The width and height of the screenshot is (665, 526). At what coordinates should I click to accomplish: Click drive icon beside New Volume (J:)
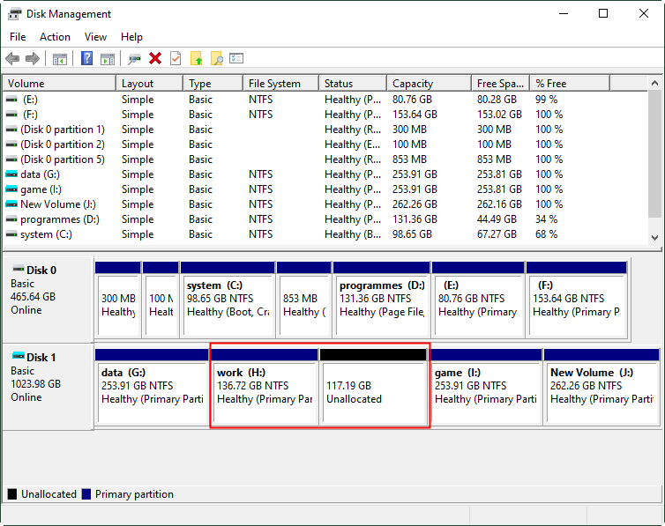[11, 204]
